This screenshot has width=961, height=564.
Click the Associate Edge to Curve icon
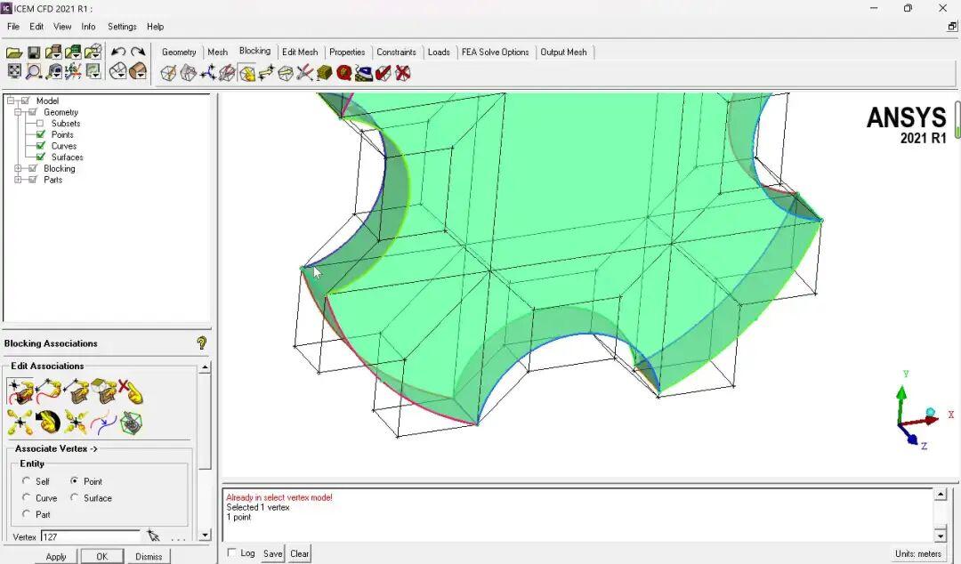(x=48, y=391)
